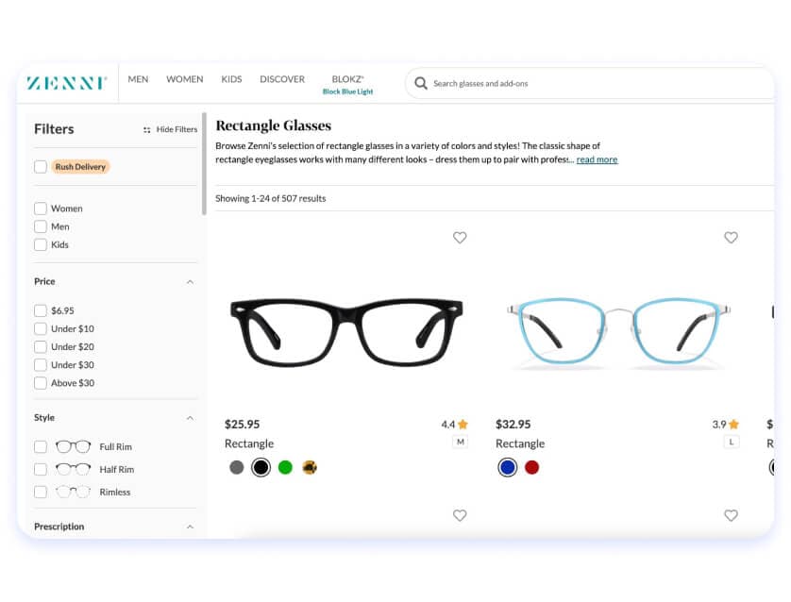
Task: Click the Rimless glasses icon
Action: click(x=73, y=493)
